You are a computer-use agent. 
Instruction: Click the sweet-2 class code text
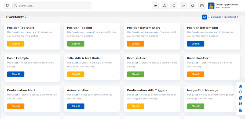tap(76, 63)
